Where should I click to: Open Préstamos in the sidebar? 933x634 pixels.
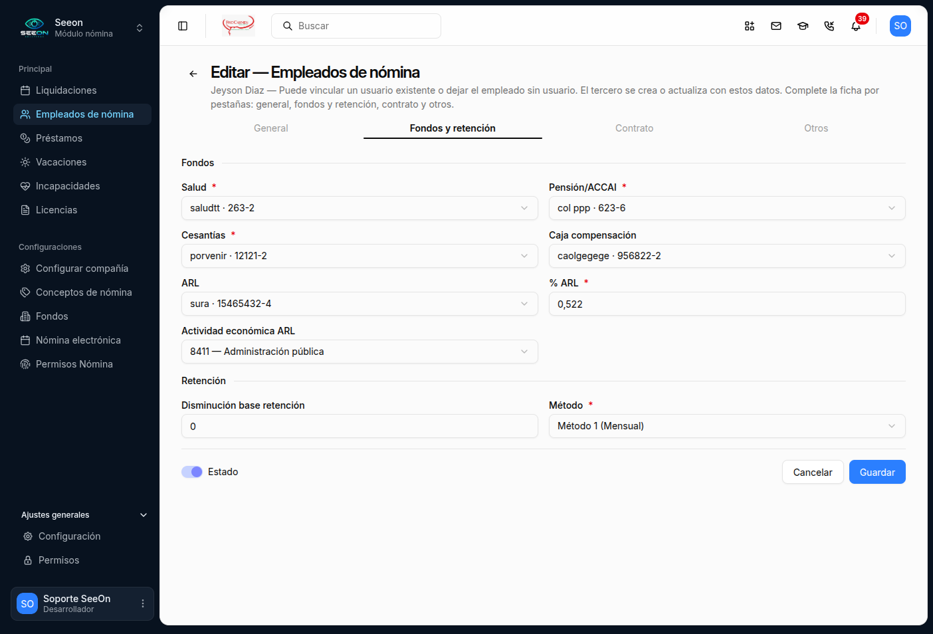click(x=82, y=138)
